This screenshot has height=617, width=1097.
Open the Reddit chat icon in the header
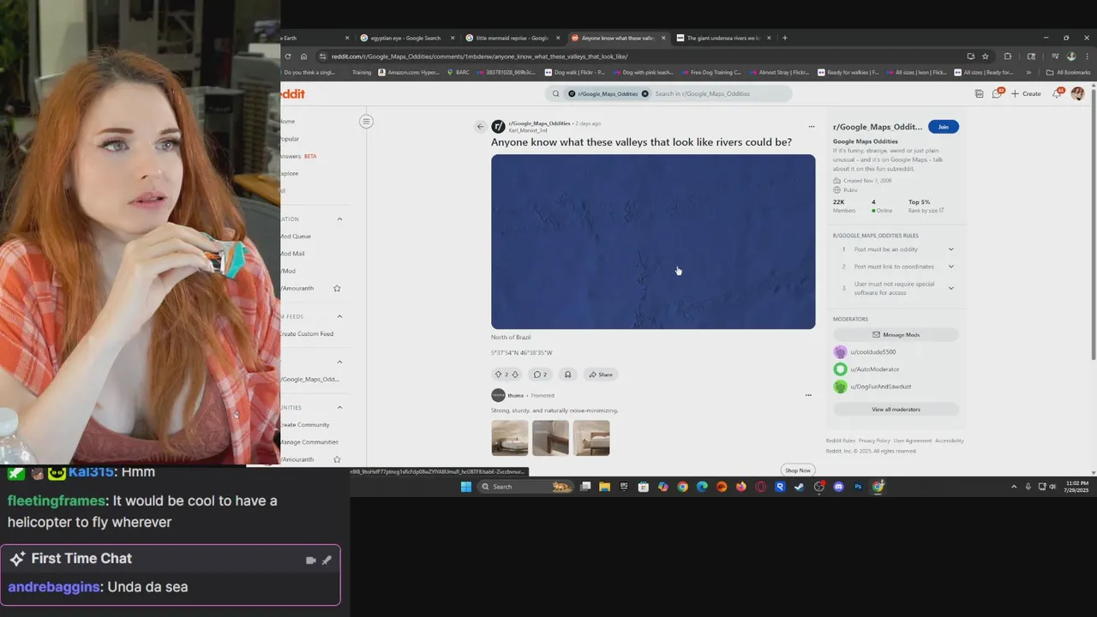pyautogui.click(x=997, y=93)
